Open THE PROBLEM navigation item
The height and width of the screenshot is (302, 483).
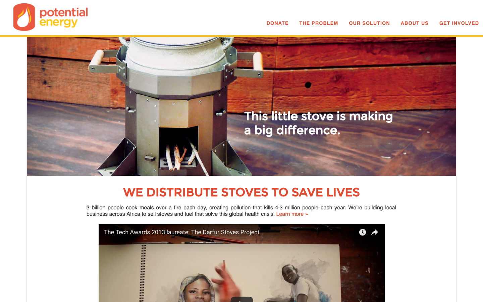319,23
